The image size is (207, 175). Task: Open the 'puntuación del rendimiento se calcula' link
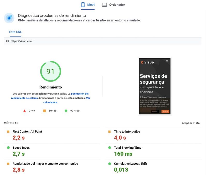[50, 96]
